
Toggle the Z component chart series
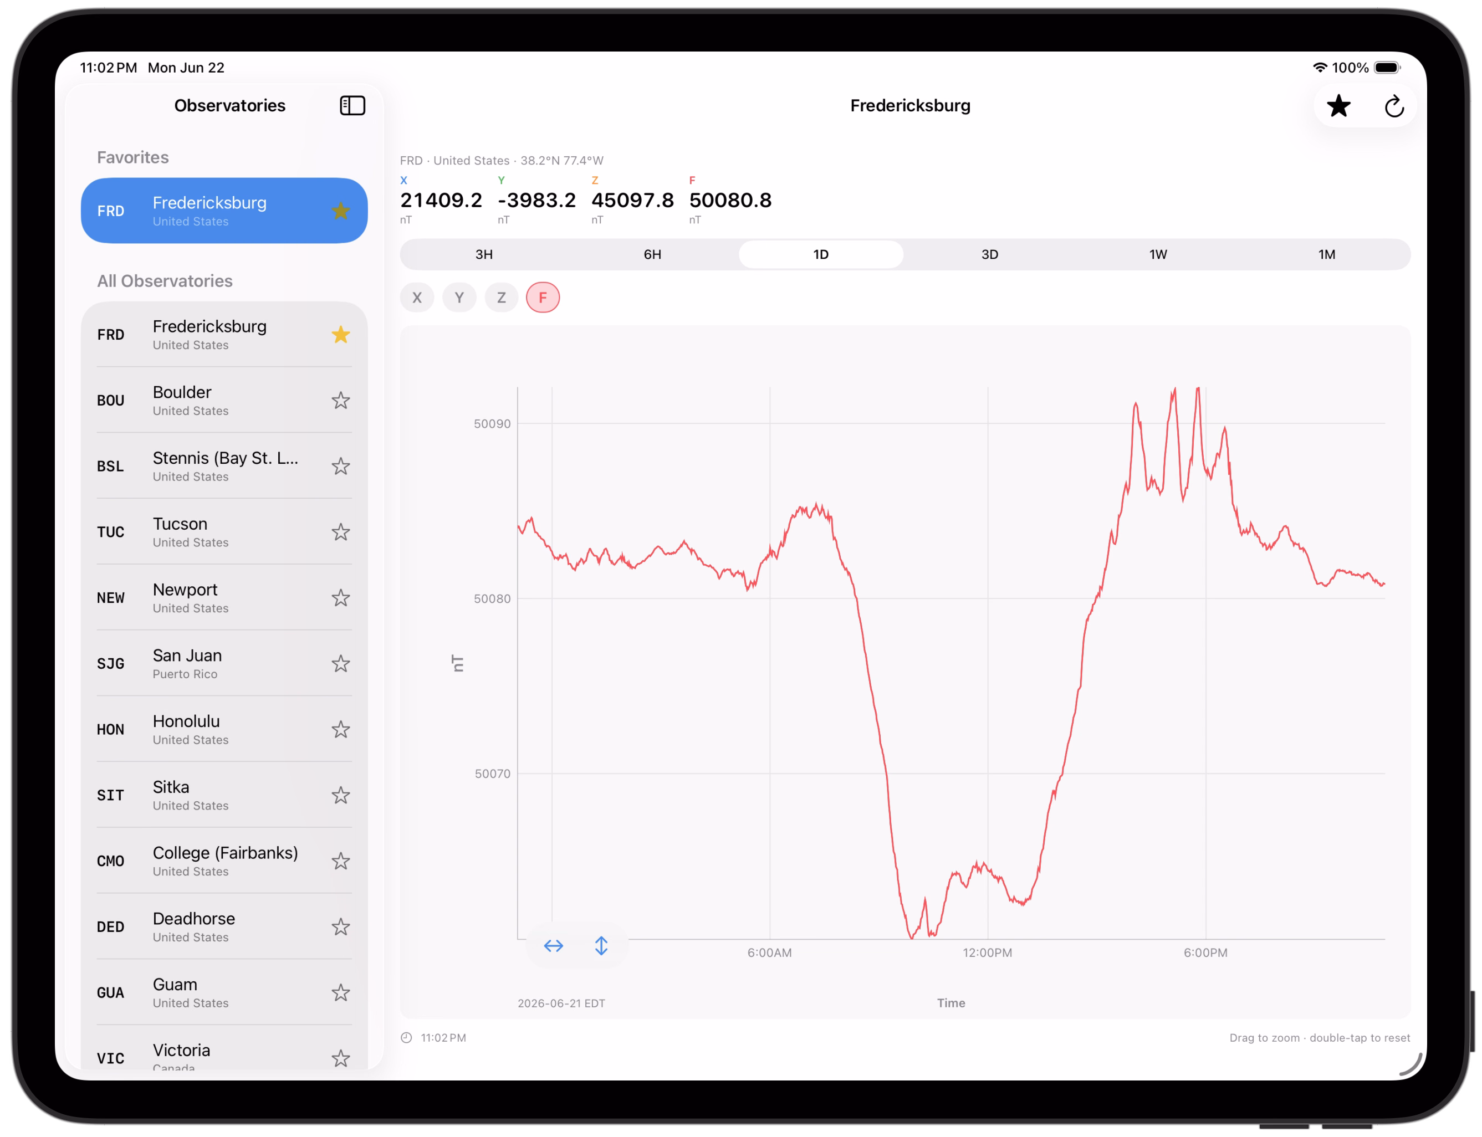pyautogui.click(x=501, y=298)
